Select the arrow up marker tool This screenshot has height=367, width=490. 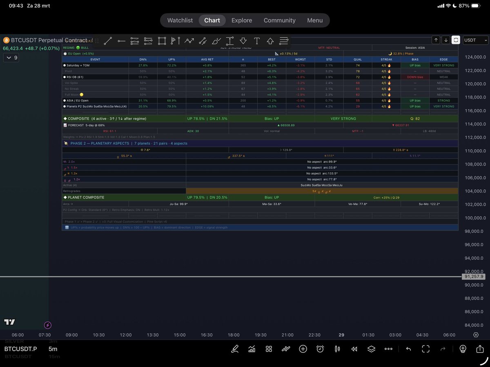coord(270,41)
